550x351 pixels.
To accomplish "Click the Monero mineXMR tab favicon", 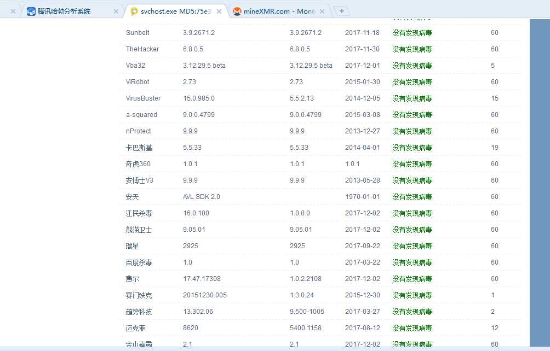I will (x=237, y=11).
